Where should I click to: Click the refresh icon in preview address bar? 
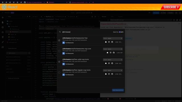(x=108, y=20)
